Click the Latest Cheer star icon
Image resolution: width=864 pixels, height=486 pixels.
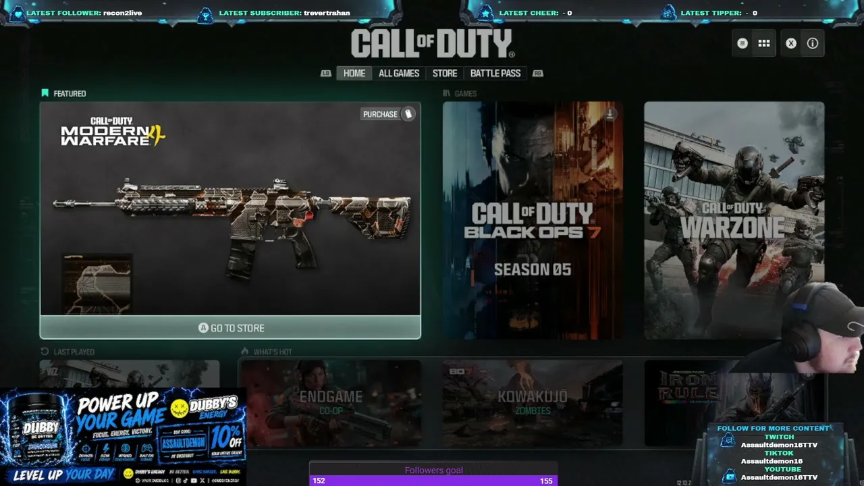(485, 13)
